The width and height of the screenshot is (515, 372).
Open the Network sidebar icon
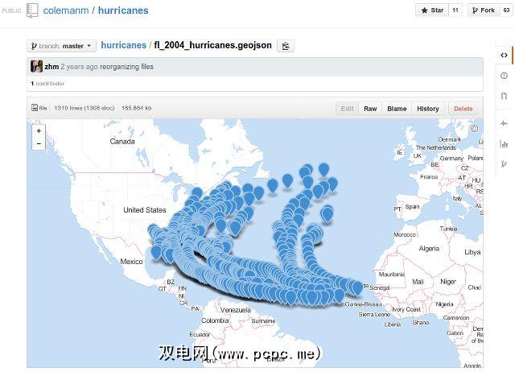pyautogui.click(x=504, y=163)
